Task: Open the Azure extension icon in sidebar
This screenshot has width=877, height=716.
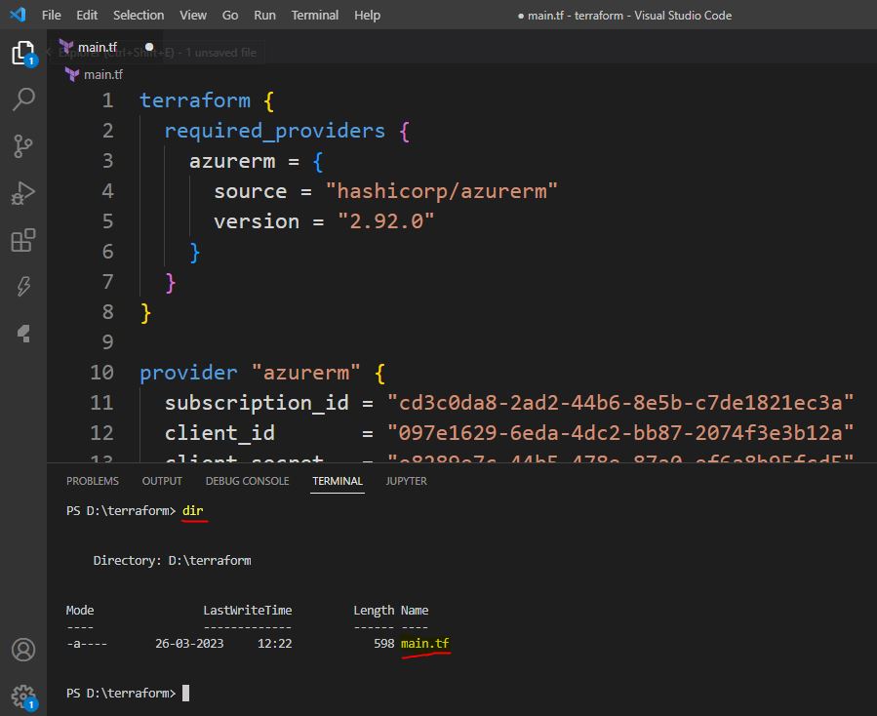Action: point(22,286)
